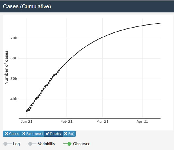Click the Mar 21 x-axis label
The image size is (174, 150).
(102, 122)
